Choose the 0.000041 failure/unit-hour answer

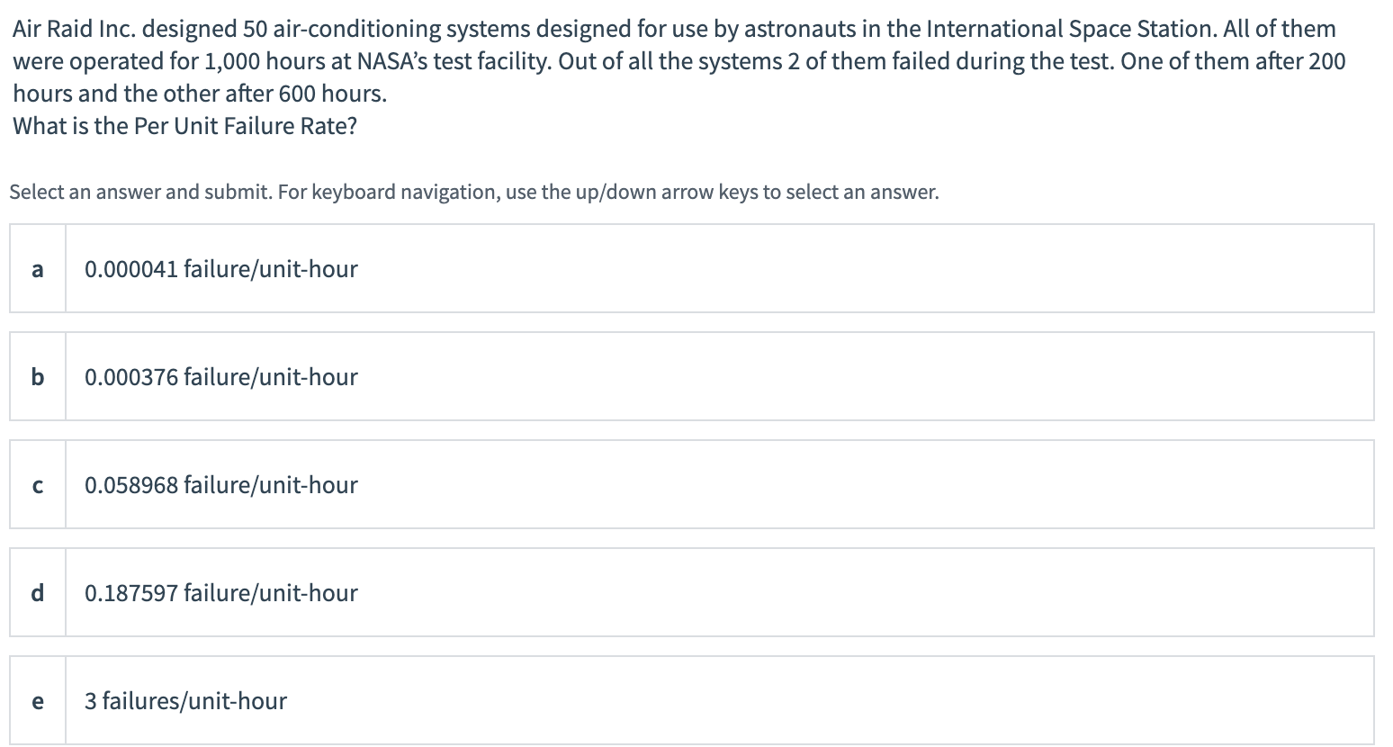220,269
